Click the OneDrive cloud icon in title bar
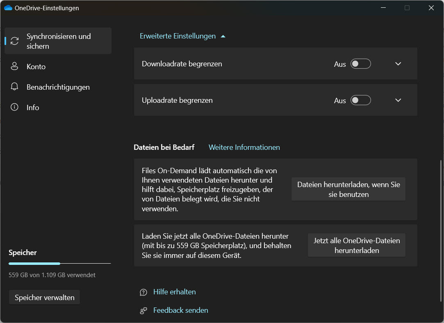This screenshot has width=444, height=323. (x=8, y=8)
